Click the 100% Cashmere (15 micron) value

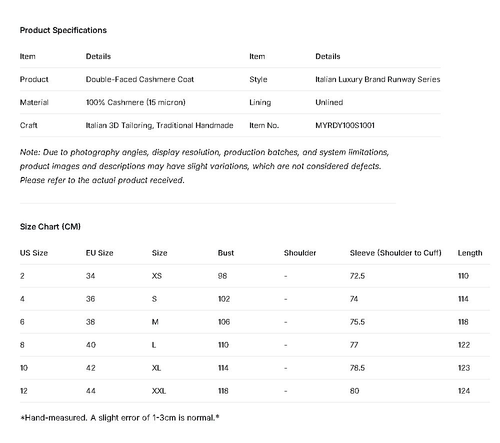pos(135,102)
